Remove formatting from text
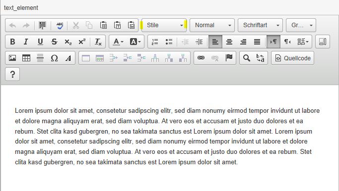 pyautogui.click(x=98, y=42)
